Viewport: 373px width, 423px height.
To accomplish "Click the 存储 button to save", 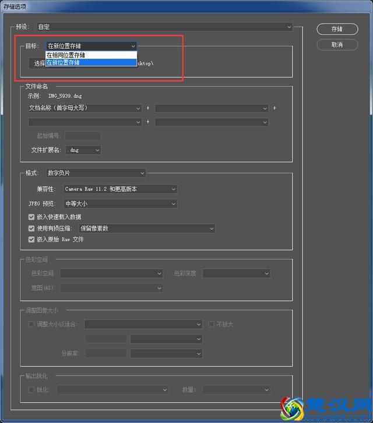I will click(x=337, y=29).
